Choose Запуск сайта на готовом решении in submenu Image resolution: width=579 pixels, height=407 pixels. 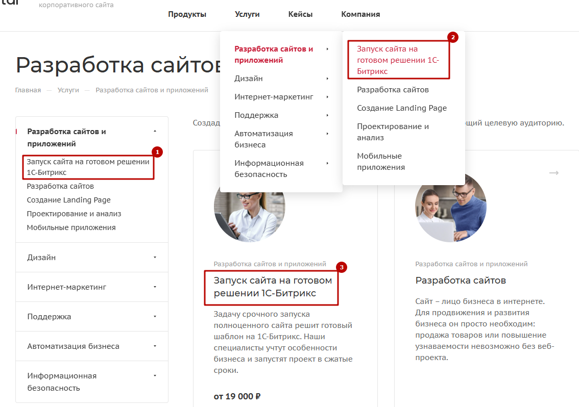398,60
